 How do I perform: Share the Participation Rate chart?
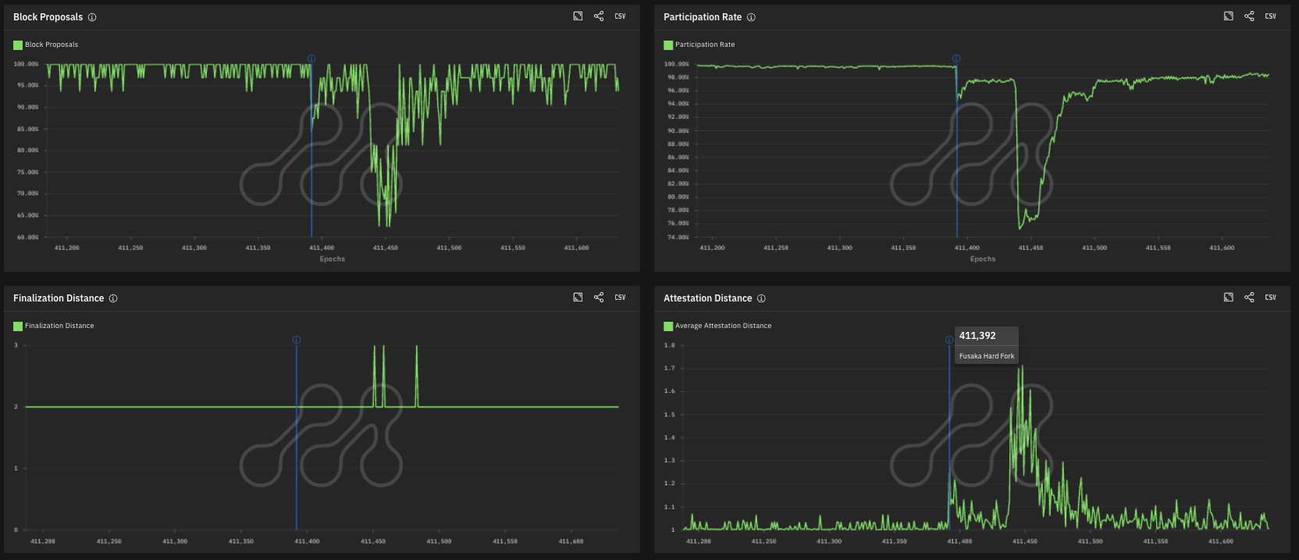(x=1249, y=16)
